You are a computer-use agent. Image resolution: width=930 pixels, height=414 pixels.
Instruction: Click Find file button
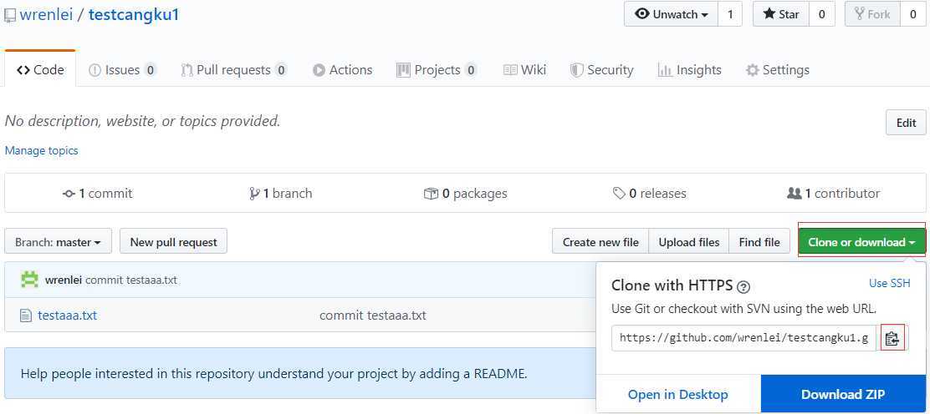pyautogui.click(x=759, y=242)
